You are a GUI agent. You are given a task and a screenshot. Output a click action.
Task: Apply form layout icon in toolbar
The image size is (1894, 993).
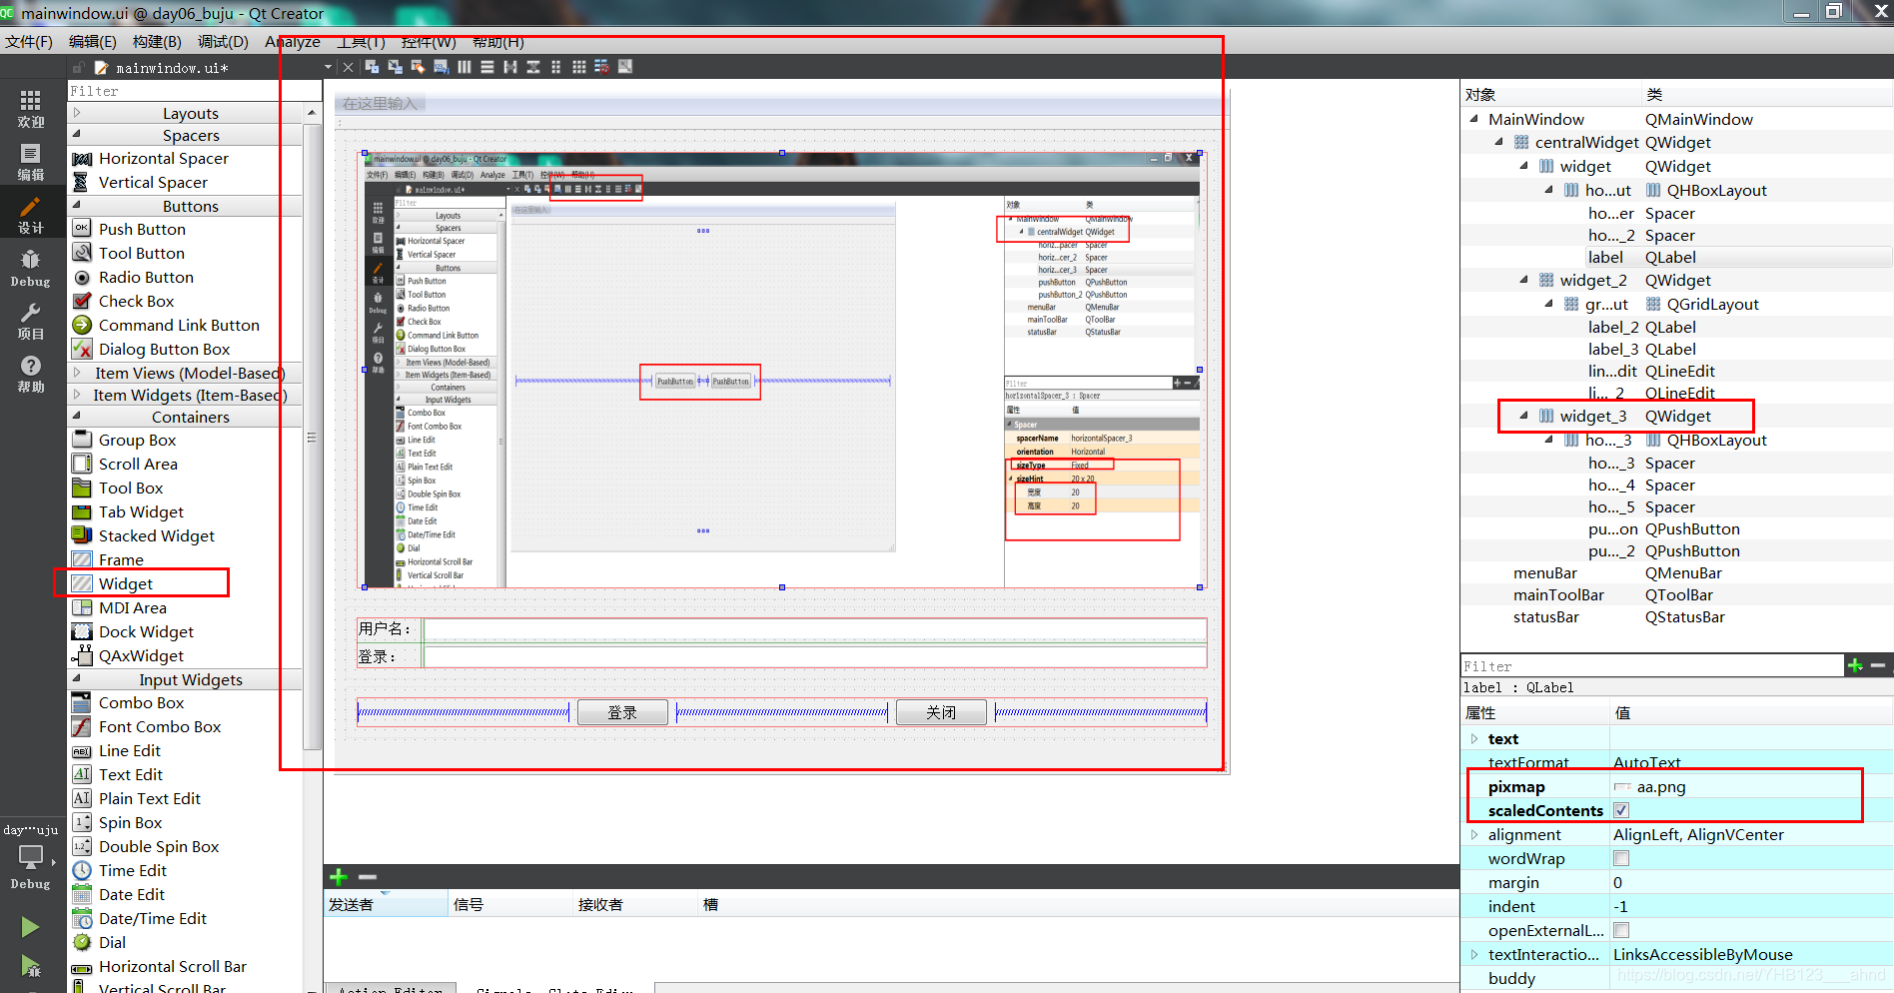tap(556, 67)
